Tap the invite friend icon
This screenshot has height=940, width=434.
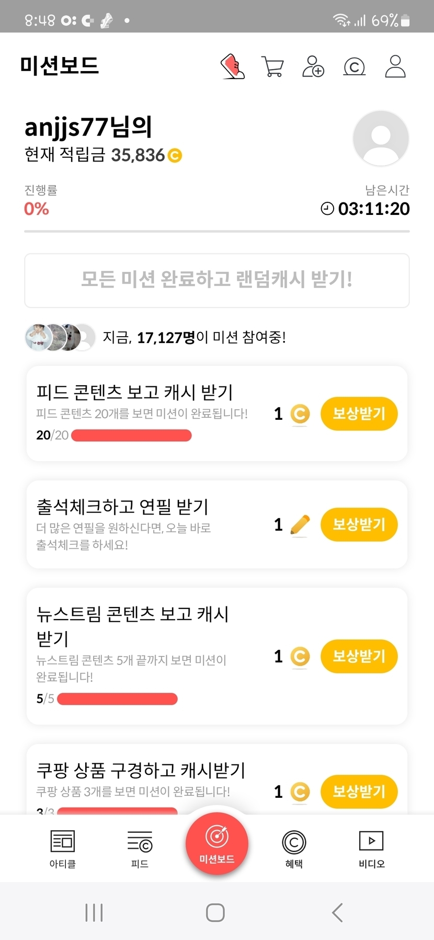coord(313,66)
